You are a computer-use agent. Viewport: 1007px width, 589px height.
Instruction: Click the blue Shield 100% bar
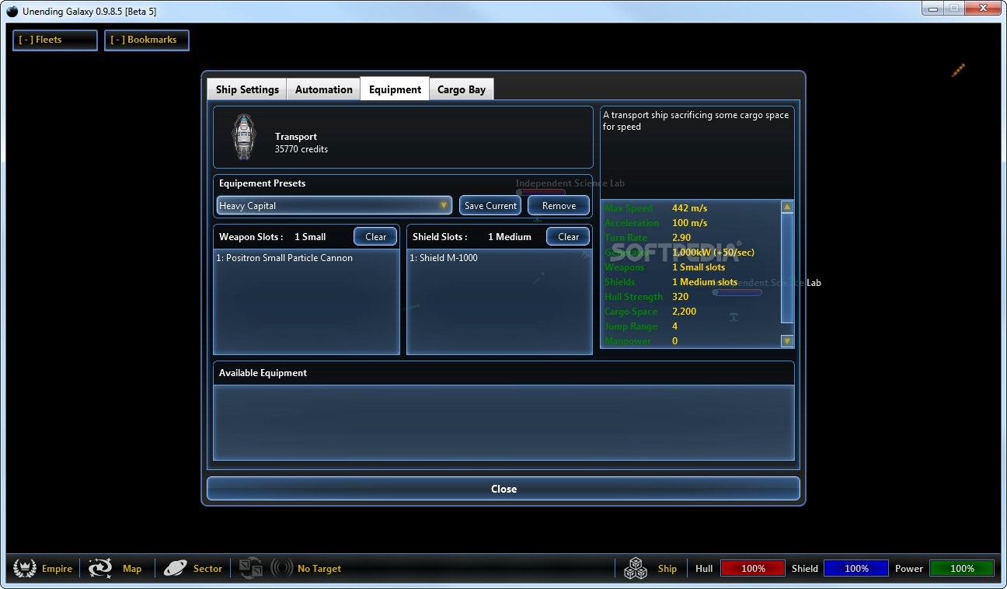[x=856, y=568]
